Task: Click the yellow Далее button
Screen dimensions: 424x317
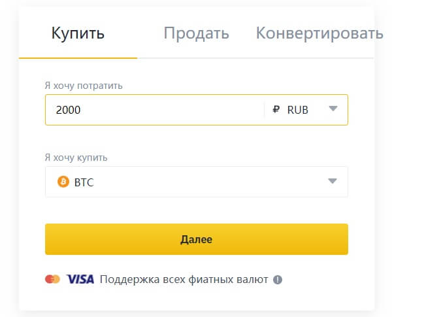Action: pos(197,239)
